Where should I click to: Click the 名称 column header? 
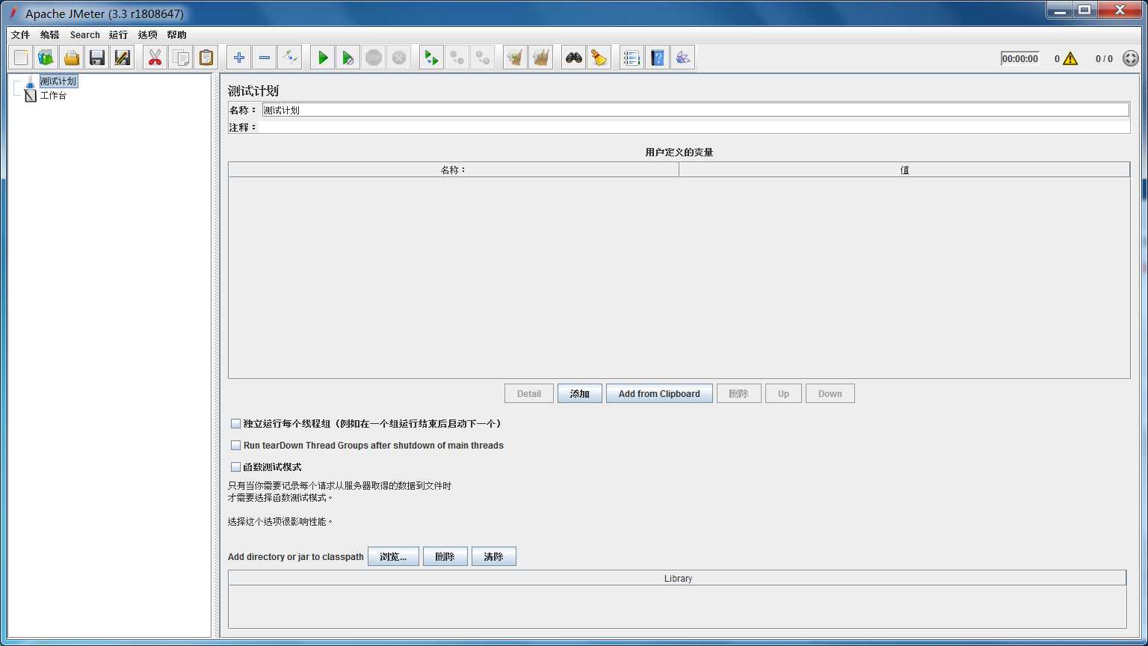click(454, 170)
